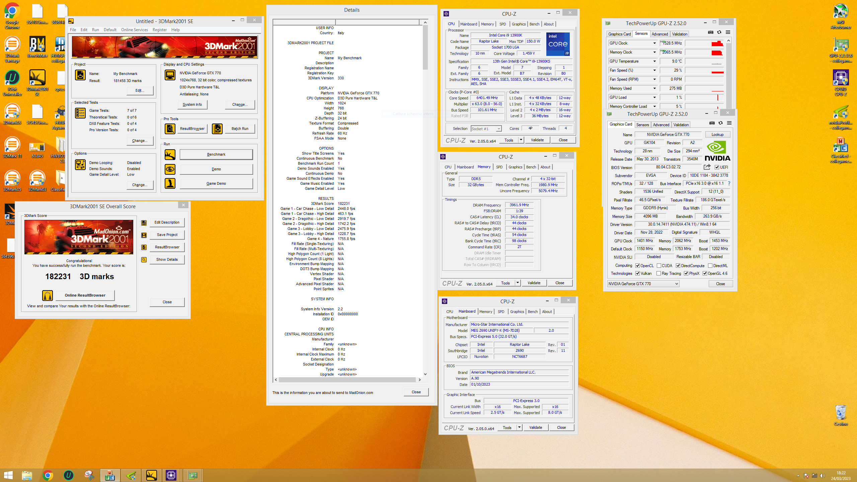
Task: Click the Online ResultBrowser icon in score window
Action: click(x=48, y=296)
